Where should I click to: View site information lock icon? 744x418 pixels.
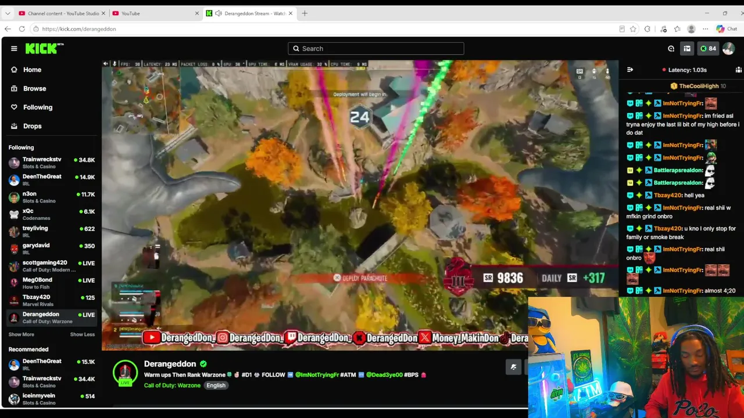tap(36, 29)
